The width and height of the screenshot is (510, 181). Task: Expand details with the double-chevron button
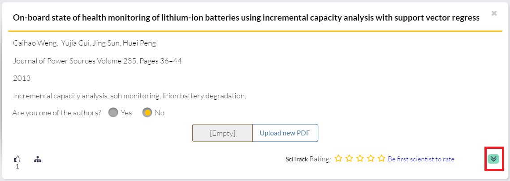pyautogui.click(x=494, y=159)
